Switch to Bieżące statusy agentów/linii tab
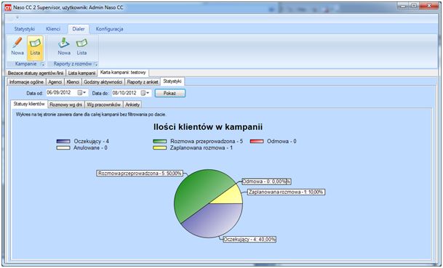This screenshot has width=443, height=268. [36, 73]
